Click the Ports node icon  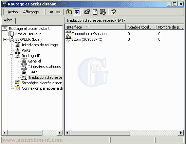18,51
